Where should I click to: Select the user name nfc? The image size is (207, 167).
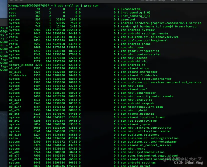[x=12, y=61]
